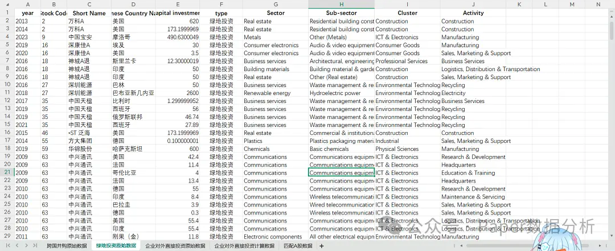This screenshot has height=251, width=615.
Task: Click the 斯里兰卡 country cell
Action: click(133, 61)
